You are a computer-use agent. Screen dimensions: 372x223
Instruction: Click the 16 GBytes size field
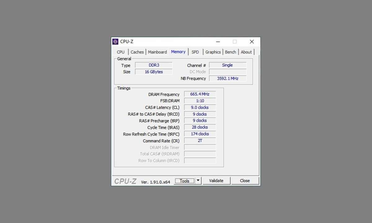[x=154, y=72]
